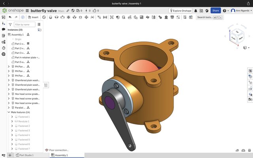Viewport: 253px width, 158px height.
Task: Open the Ann Ngambi account menu
Action: point(241,11)
